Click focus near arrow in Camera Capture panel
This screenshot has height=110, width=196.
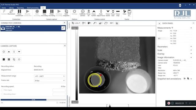click(19, 52)
